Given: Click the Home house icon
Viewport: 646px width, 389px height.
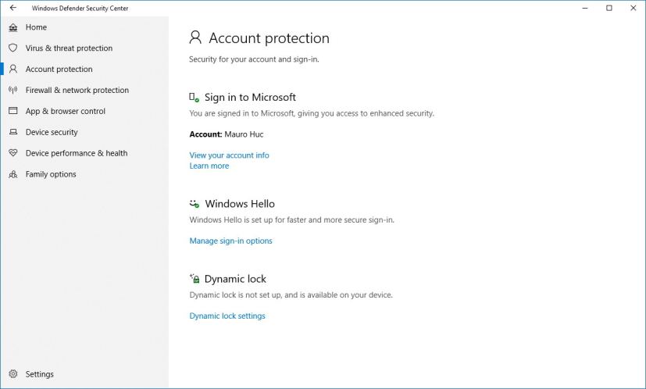Looking at the screenshot, I should point(13,27).
